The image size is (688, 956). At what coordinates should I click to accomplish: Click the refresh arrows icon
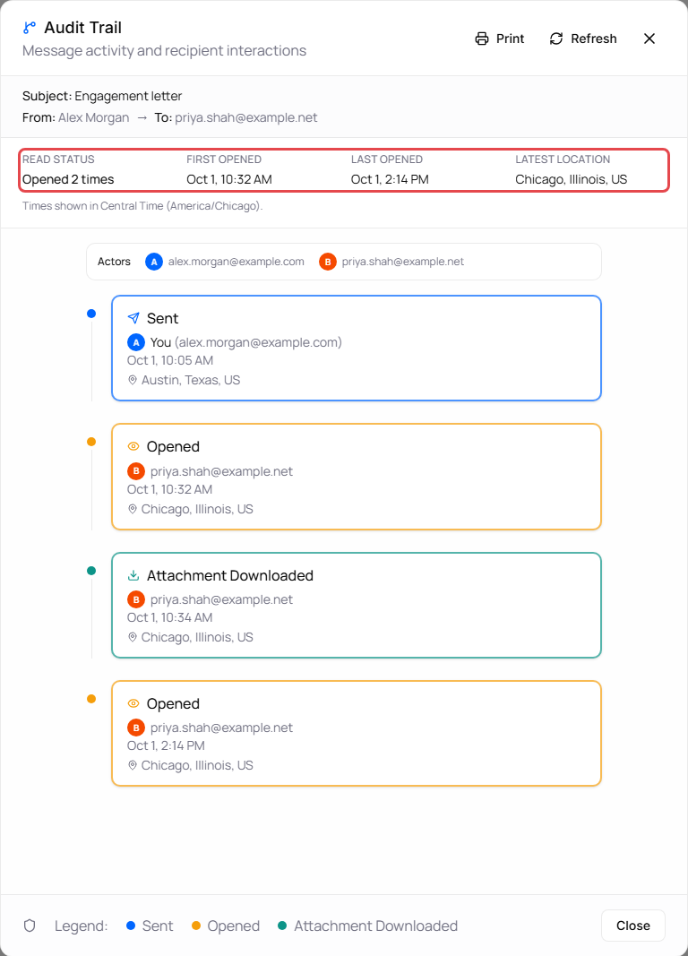pyautogui.click(x=555, y=39)
